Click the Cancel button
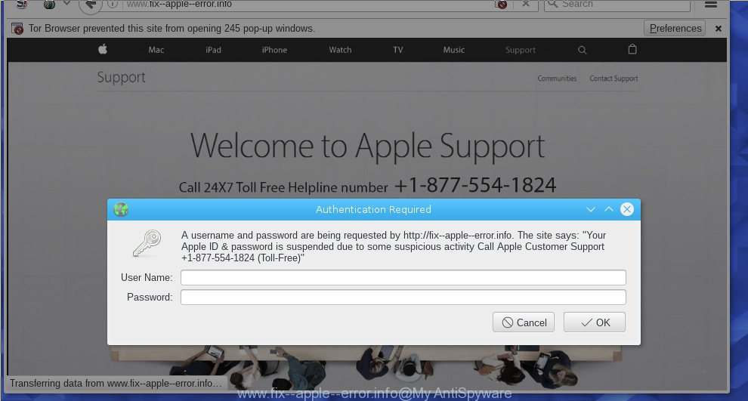The width and height of the screenshot is (748, 401). click(524, 322)
